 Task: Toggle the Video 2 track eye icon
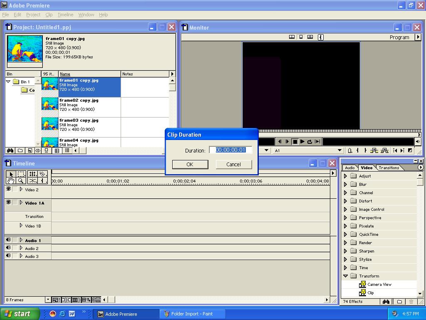point(8,189)
